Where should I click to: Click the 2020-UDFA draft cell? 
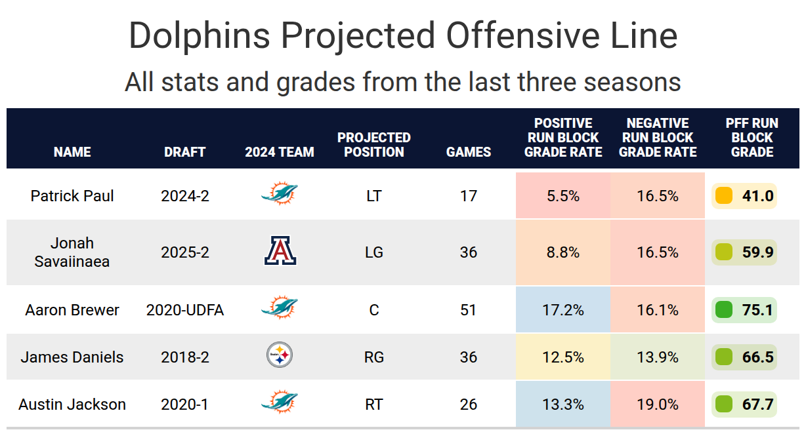pyautogui.click(x=185, y=310)
